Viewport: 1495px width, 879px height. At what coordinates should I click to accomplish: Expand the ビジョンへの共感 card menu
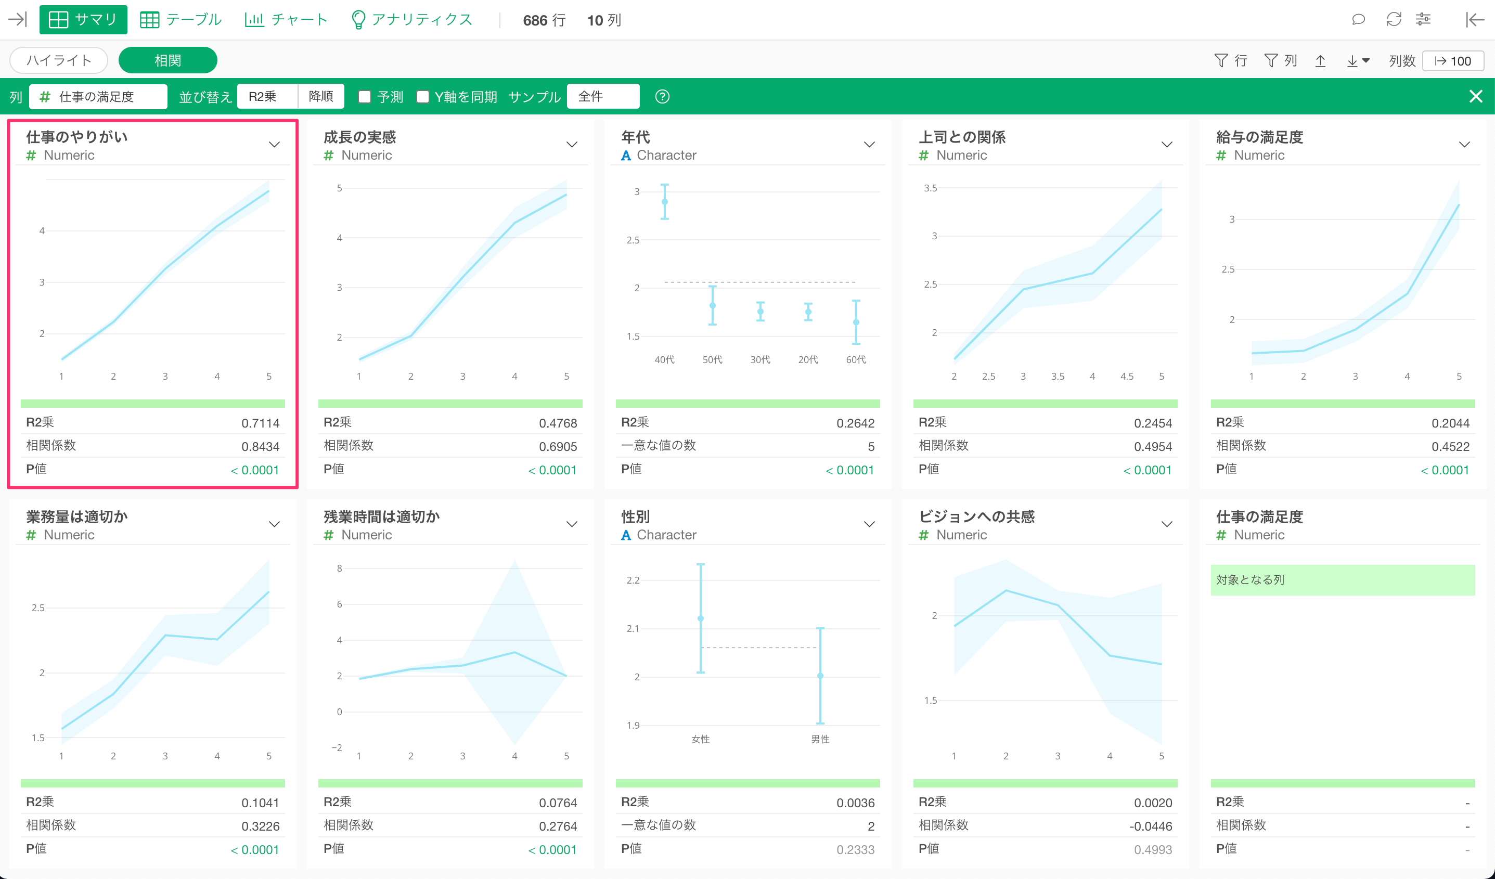point(1167,524)
